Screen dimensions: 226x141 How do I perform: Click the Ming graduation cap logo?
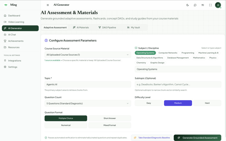pos(6,5)
